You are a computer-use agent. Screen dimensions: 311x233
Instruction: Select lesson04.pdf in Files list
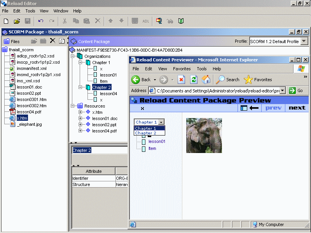[28, 112]
